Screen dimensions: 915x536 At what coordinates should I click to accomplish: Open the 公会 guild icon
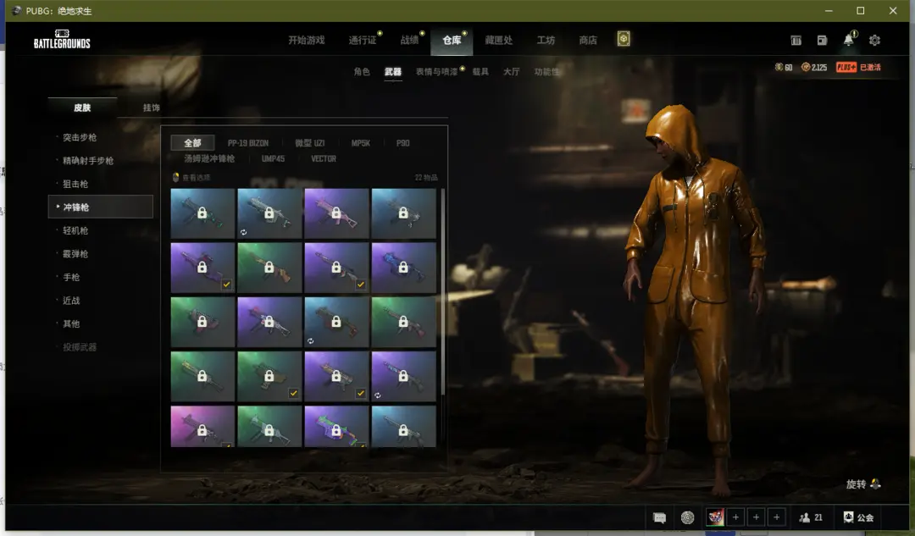[858, 517]
